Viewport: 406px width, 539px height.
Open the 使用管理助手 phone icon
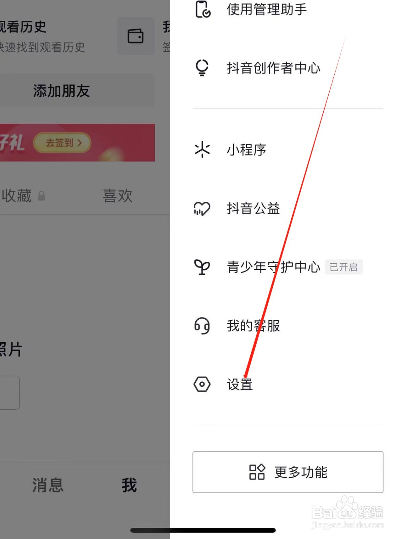(x=203, y=9)
